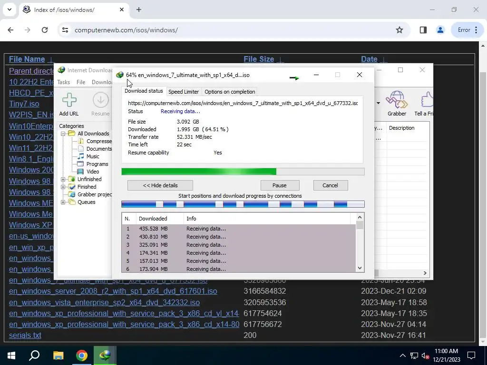Open the Chrome profile avatar icon
Screen dimensions: 487x365
[x=440, y=30]
